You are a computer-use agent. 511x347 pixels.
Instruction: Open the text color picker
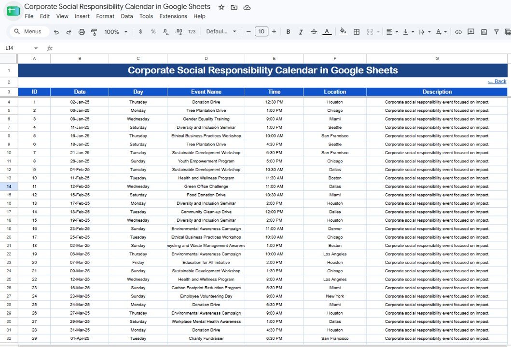coord(327,32)
